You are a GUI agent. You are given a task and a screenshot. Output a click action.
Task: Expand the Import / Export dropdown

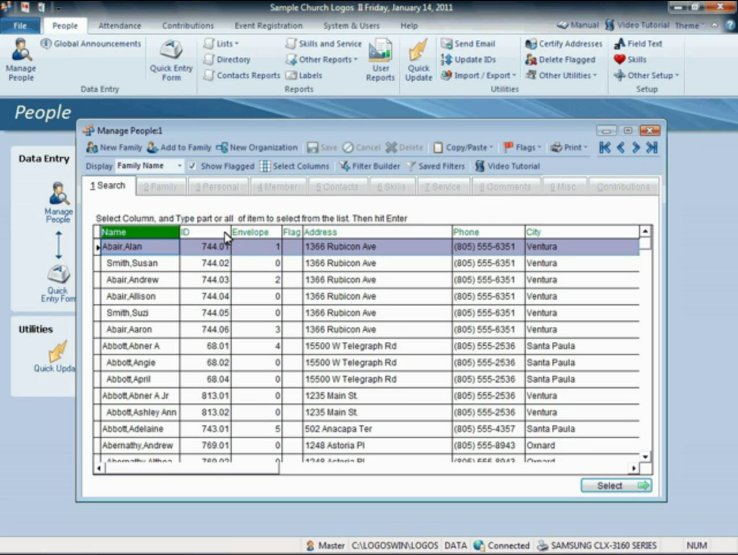pos(479,75)
